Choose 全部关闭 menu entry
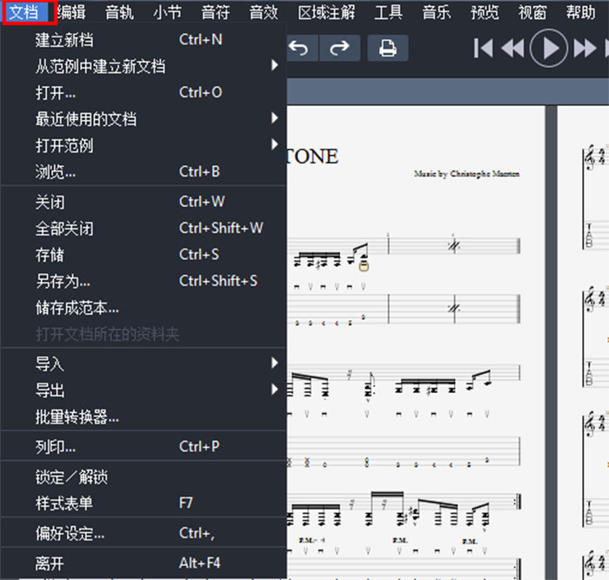The width and height of the screenshot is (609, 580). (144, 229)
